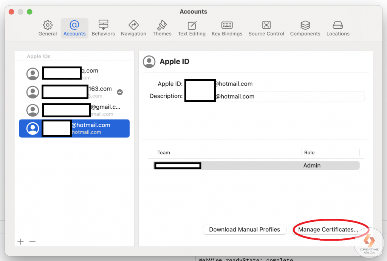Expand the chevron next to the 163.com account
The image size is (387, 261).
[120, 92]
